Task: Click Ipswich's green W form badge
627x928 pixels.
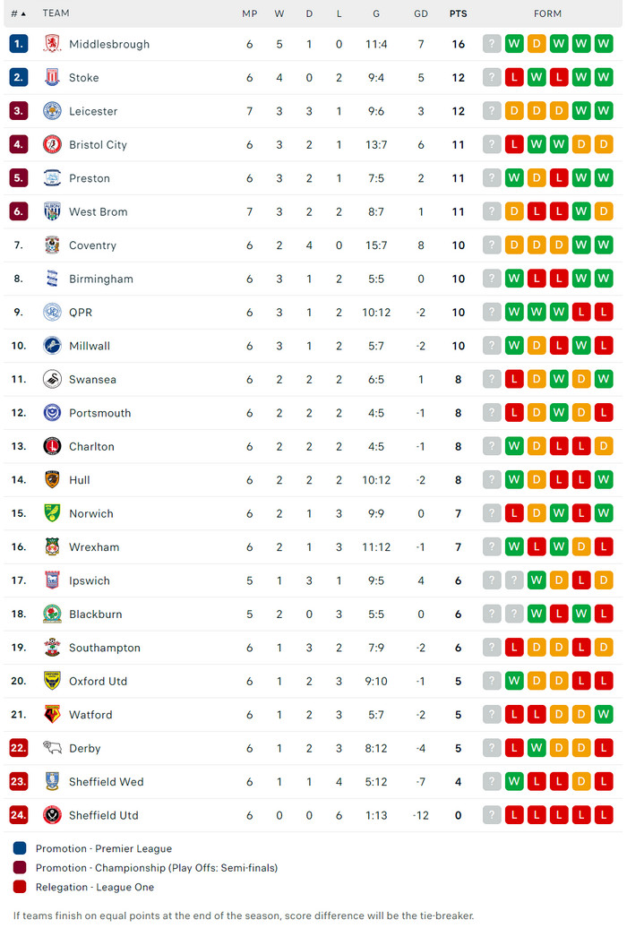Action: click(x=537, y=580)
